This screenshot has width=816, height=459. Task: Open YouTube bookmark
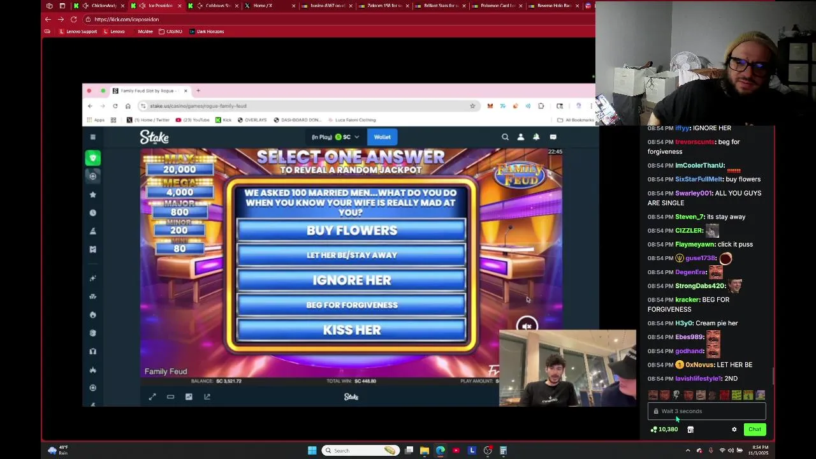192,120
